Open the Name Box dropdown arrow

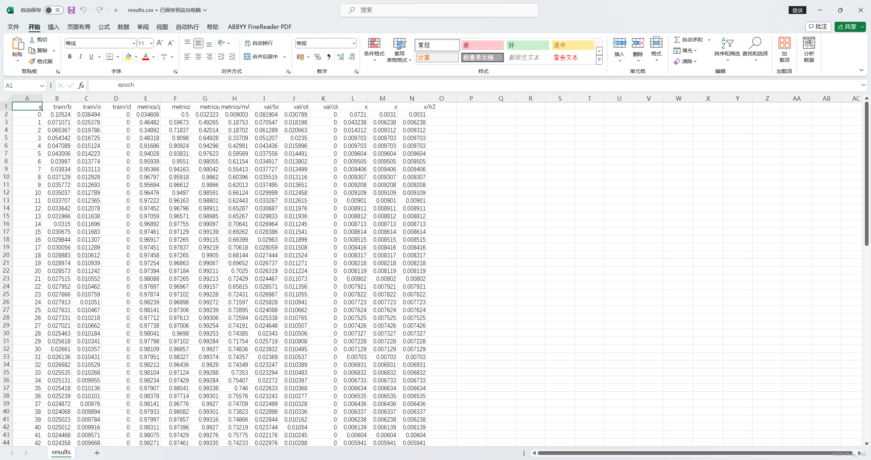tap(42, 86)
